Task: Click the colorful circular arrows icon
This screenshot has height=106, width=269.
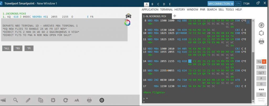Action: [127, 23]
